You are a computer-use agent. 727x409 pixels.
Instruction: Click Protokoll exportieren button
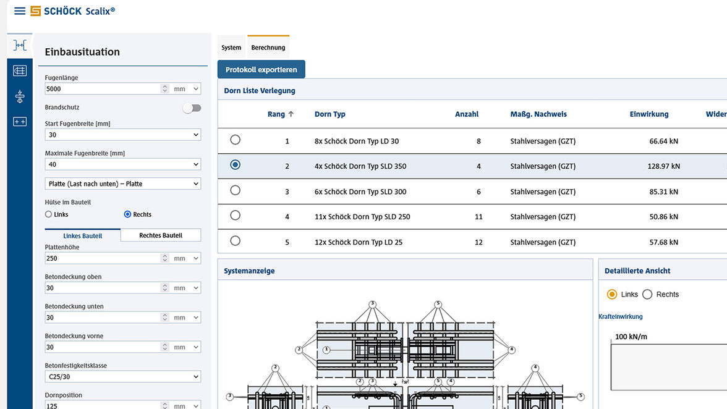pos(261,70)
